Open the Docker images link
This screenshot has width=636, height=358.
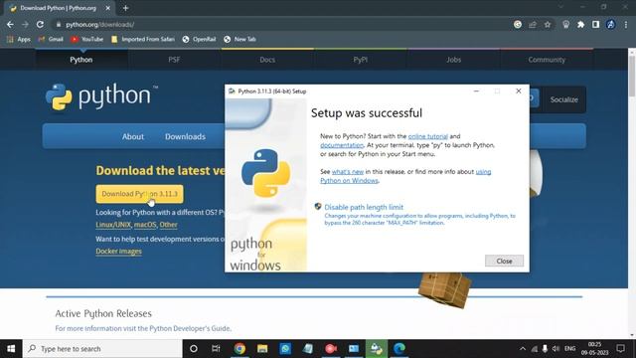[x=119, y=251]
